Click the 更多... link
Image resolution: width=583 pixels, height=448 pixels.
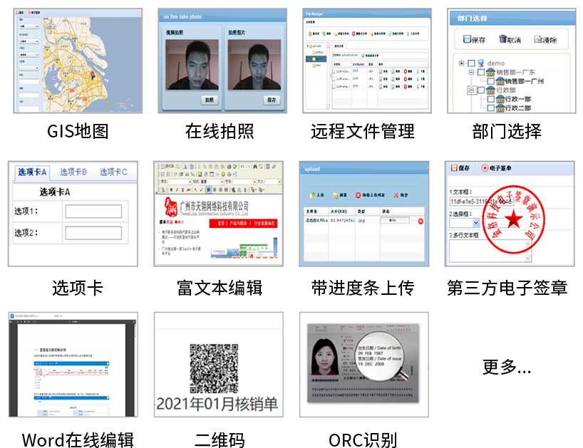click(507, 368)
